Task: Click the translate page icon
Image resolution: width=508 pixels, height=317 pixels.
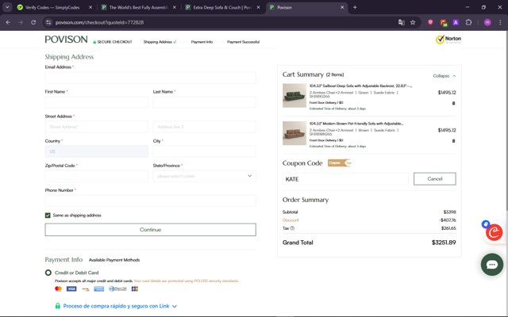Action: 402,22
